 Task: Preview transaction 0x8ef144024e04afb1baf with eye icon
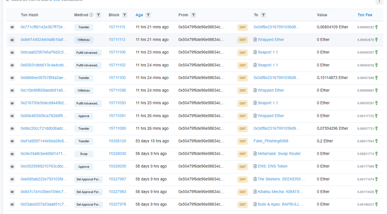click(12, 40)
